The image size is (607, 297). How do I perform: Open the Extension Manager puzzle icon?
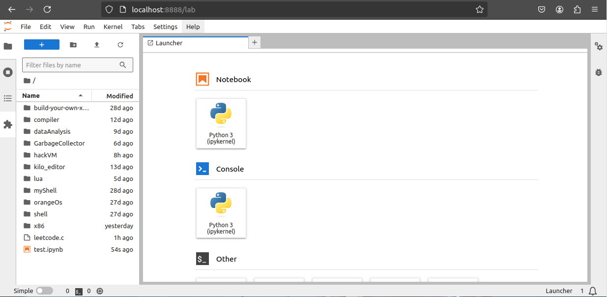pos(8,124)
